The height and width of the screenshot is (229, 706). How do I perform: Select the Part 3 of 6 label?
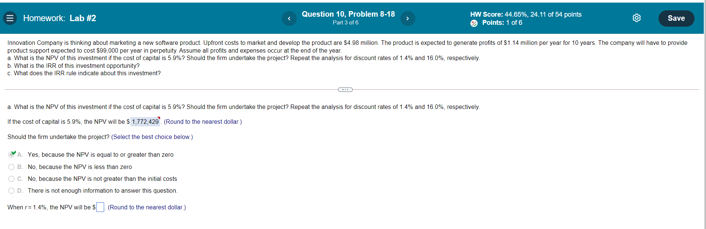point(345,23)
